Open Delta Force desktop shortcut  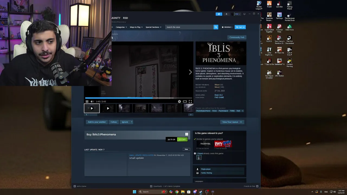[290, 27]
